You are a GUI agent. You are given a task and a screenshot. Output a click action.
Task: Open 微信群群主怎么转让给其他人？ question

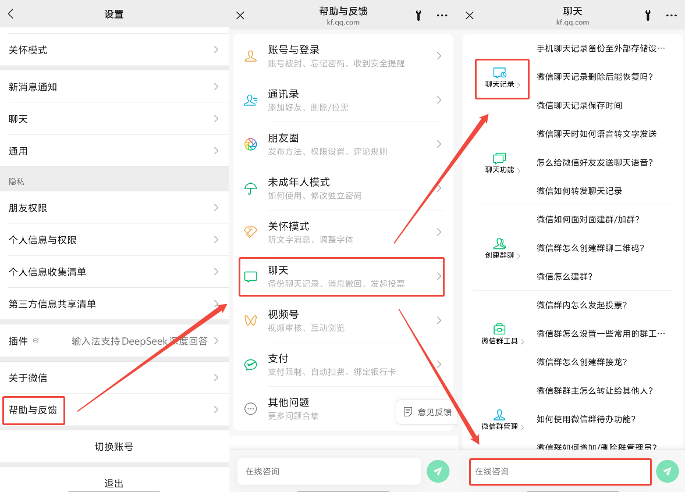595,391
